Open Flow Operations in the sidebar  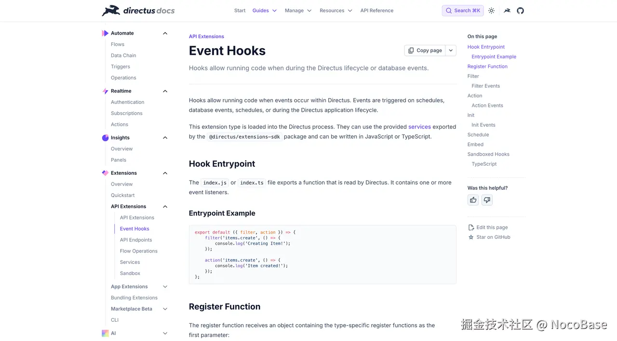[139, 251]
